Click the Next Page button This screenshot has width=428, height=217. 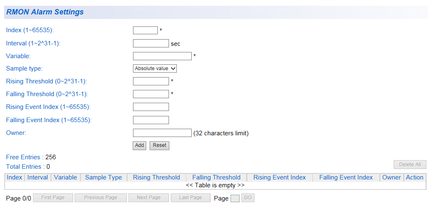pos(149,198)
